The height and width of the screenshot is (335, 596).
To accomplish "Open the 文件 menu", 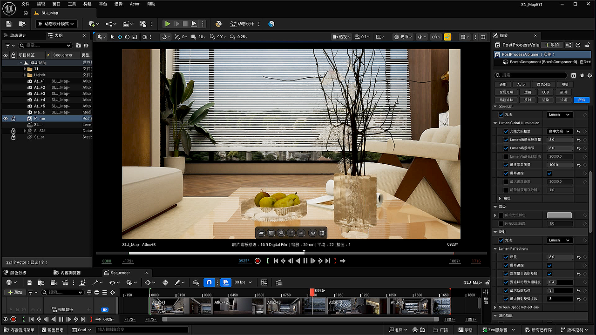I will point(25,4).
